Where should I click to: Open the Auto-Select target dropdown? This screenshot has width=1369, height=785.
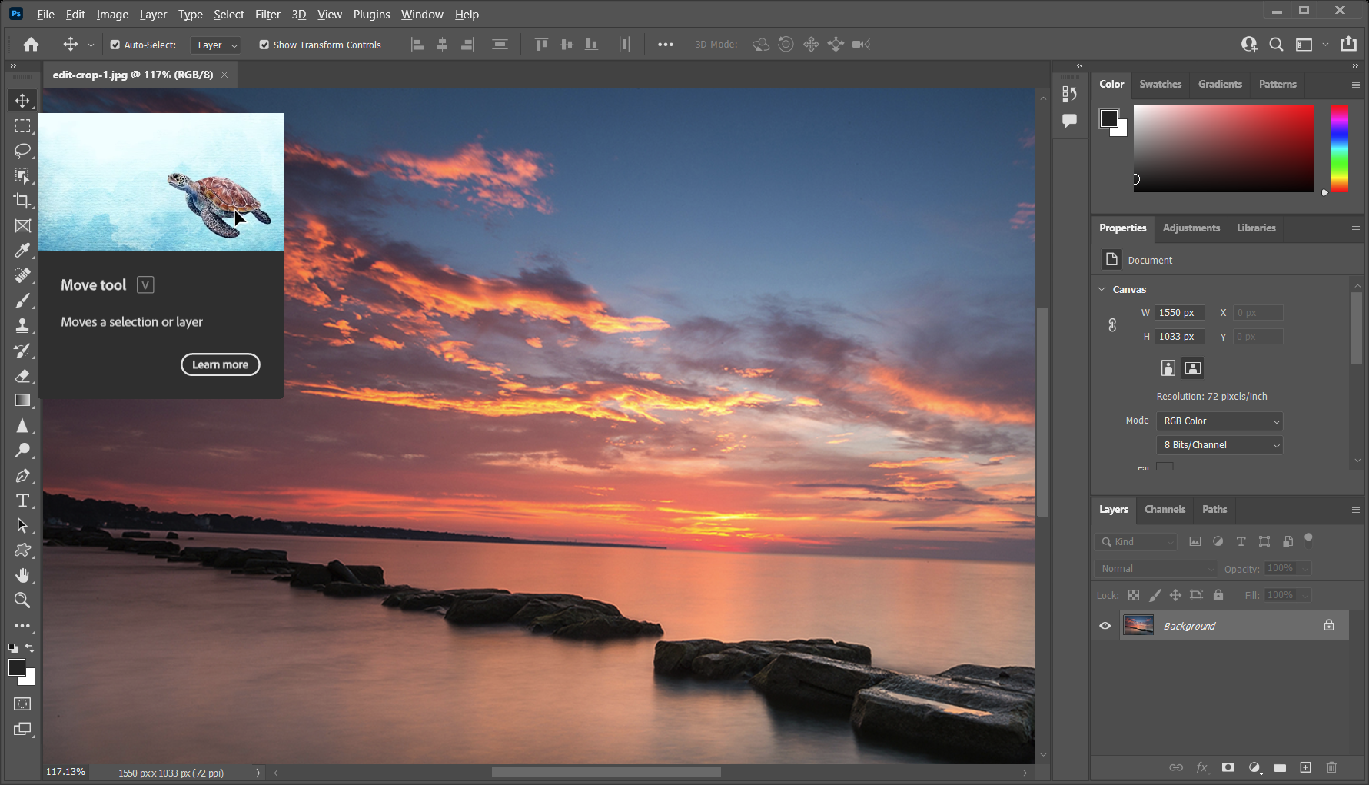214,45
